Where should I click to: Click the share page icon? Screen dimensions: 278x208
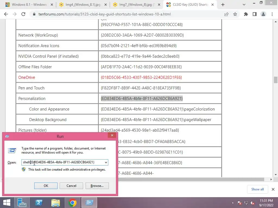tap(226, 14)
